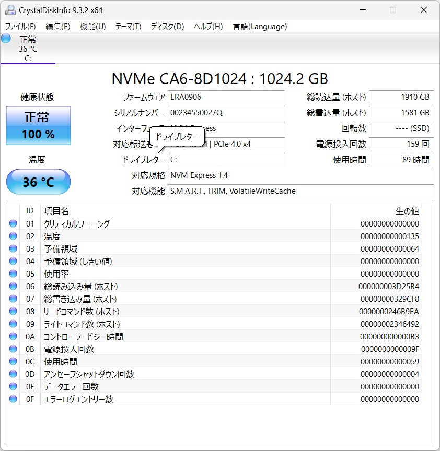Viewport: 440px width, 451px height.
Task: Click status orb for row 0F エラーログエントリー数
Action: (x=13, y=399)
